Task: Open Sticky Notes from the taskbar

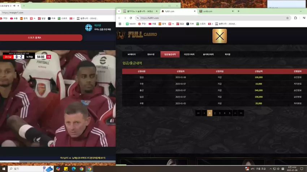Action: coord(66,169)
